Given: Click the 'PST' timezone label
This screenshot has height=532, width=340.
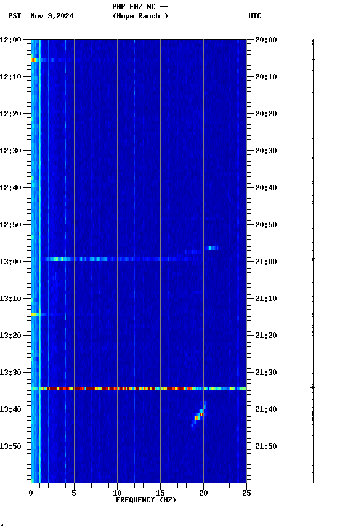Looking at the screenshot, I should pos(15,16).
